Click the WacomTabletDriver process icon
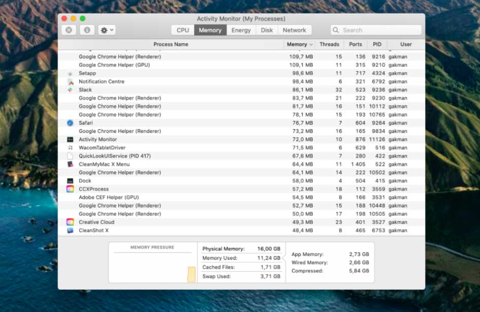This screenshot has width=480, height=312. coord(70,147)
